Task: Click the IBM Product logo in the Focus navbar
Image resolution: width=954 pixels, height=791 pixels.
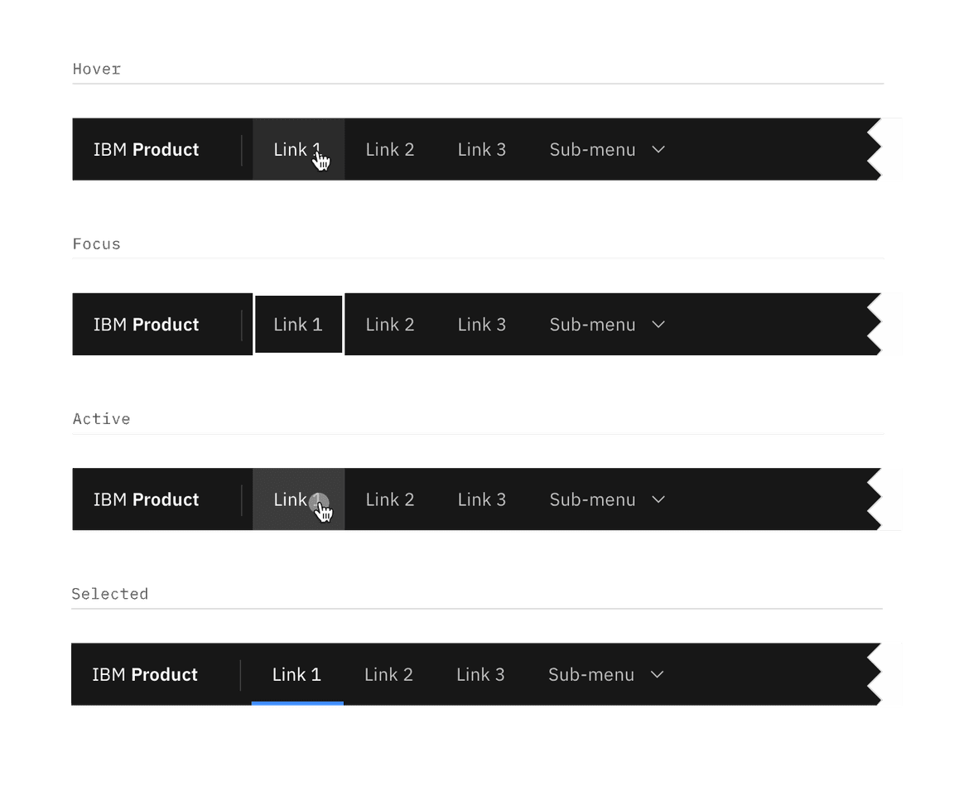Action: point(146,324)
